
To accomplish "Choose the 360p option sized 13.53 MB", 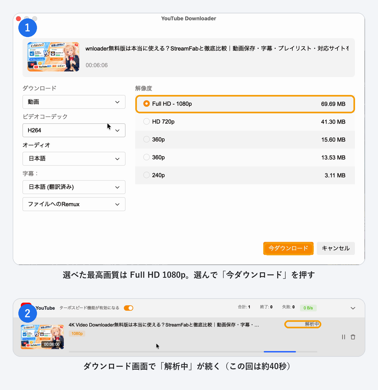I will (x=245, y=157).
